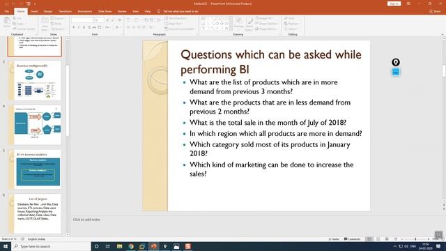Apply Numbering list formatting
The width and height of the screenshot is (446, 251).
pos(137,20)
